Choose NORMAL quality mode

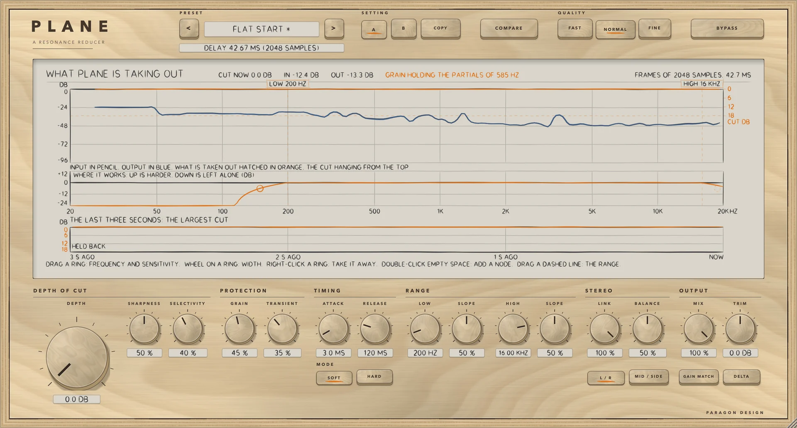click(615, 29)
